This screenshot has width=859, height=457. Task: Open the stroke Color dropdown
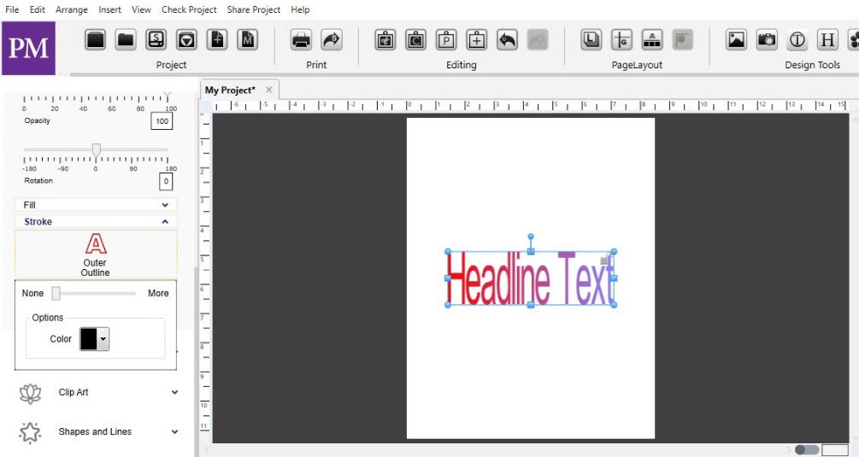point(94,339)
